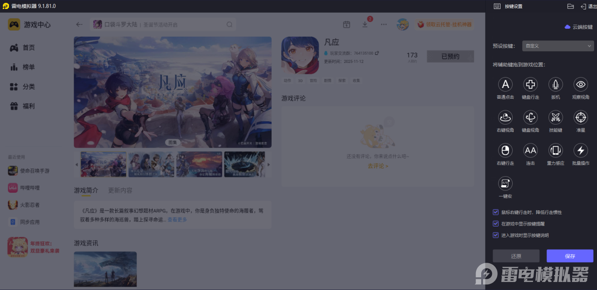
Task: Click the 凡应 game app icon
Action: click(300, 55)
